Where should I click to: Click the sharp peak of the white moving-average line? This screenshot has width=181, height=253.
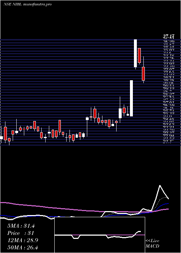pos(160,185)
